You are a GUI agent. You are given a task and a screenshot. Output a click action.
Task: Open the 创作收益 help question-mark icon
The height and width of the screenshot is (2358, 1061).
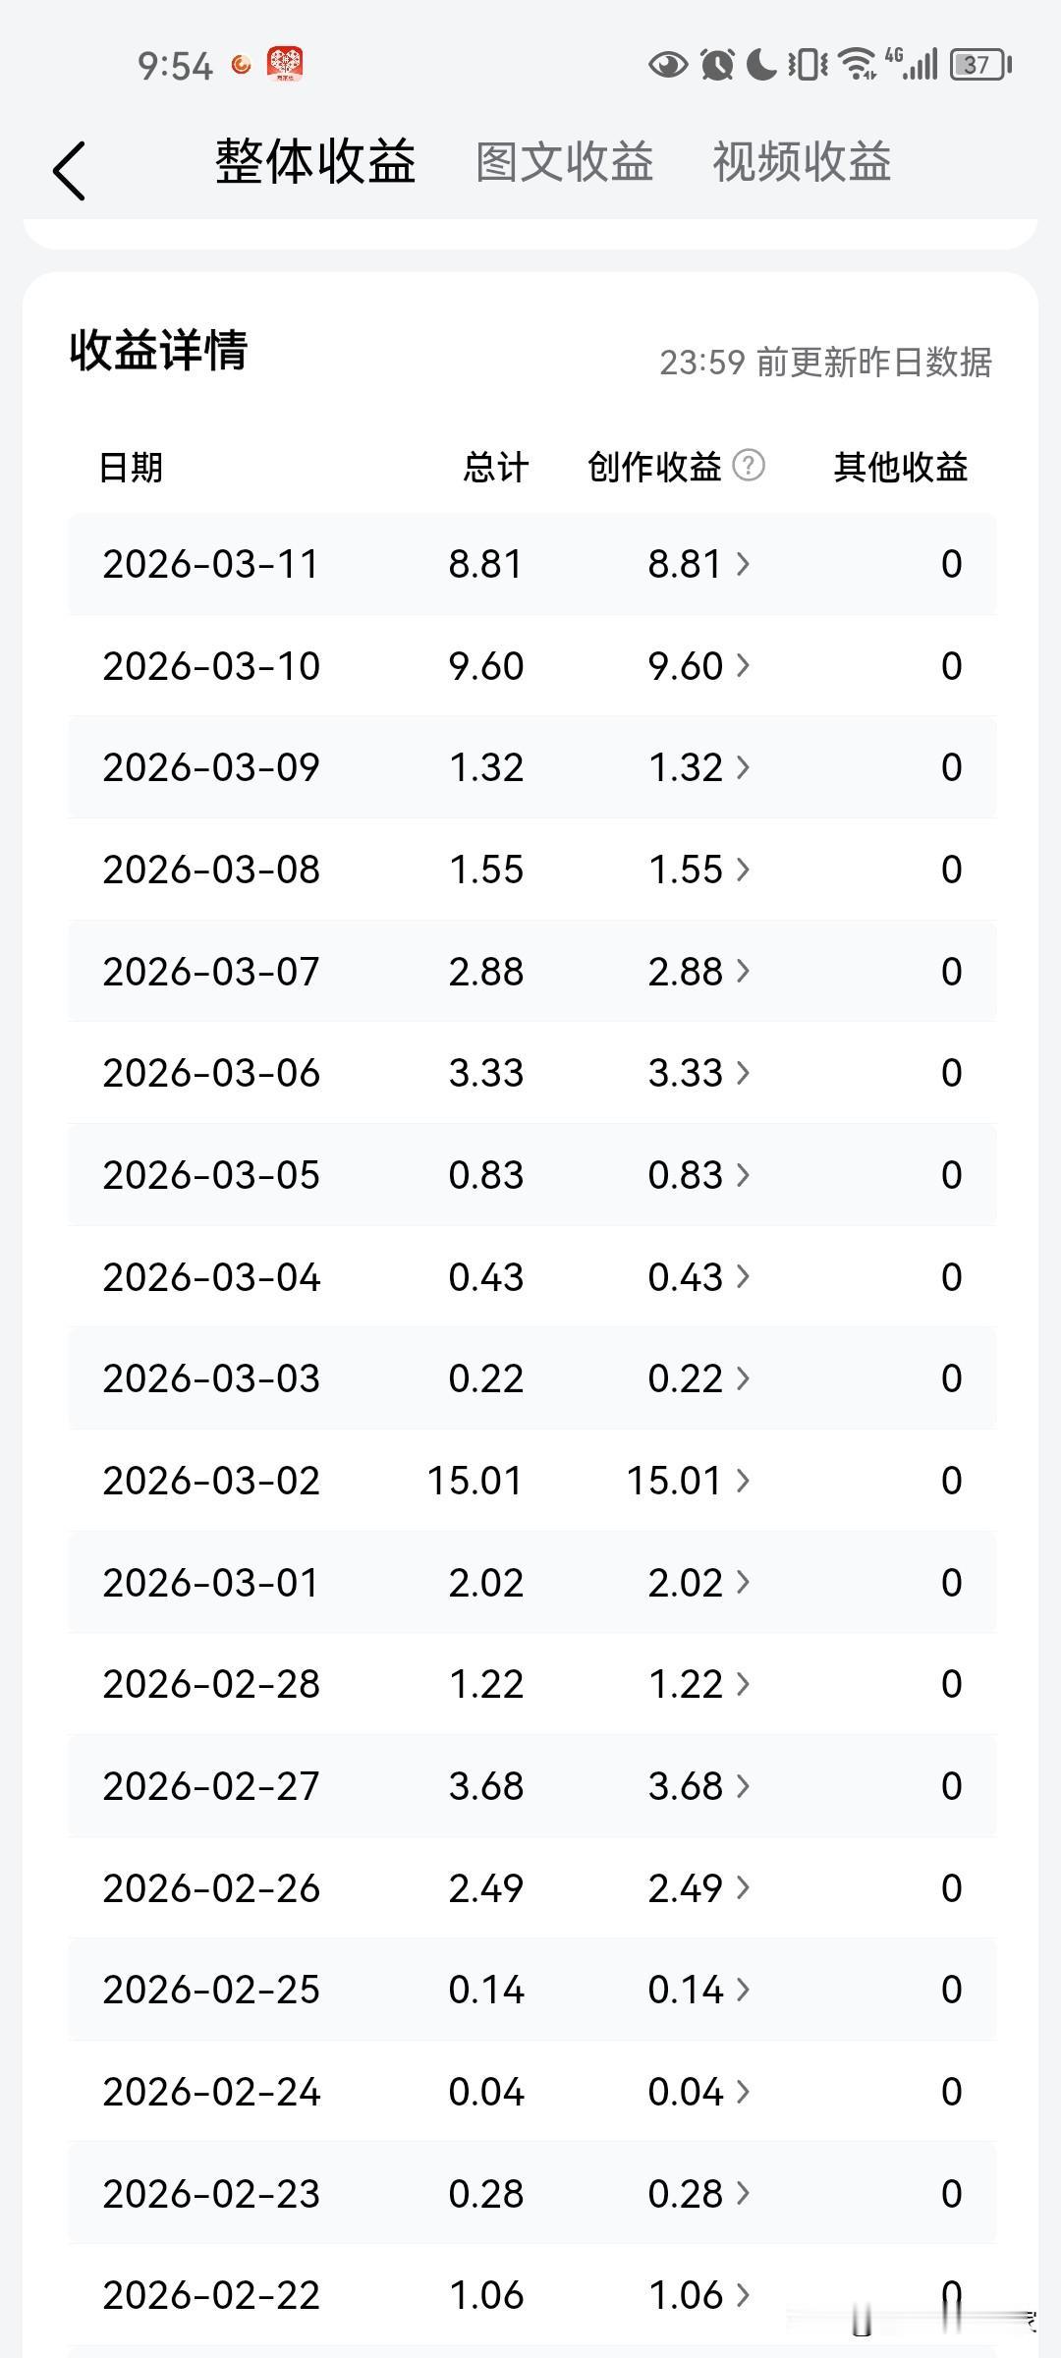(749, 465)
